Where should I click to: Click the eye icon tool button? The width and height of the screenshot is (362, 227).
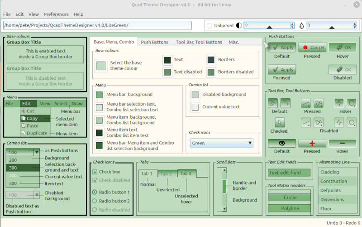click(281, 143)
